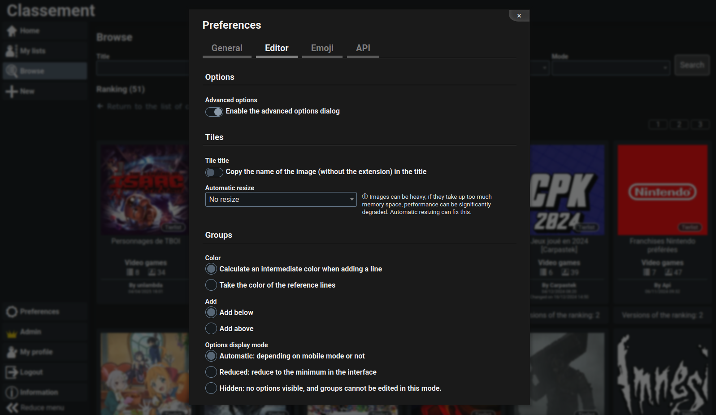Screen dimensions: 716x415
Task: Open the Mode dropdown in Browse
Action: coord(612,68)
